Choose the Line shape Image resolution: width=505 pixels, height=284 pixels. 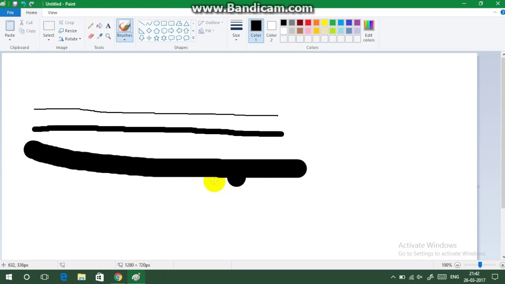(x=142, y=23)
